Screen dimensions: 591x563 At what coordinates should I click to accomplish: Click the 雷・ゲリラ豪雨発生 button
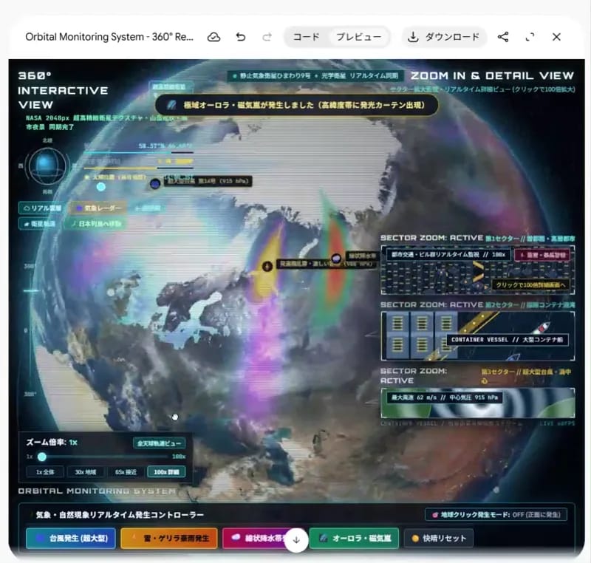169,538
